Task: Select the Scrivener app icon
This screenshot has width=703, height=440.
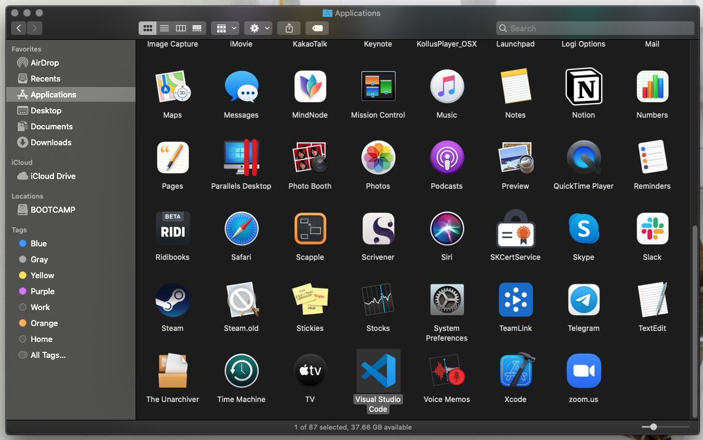Action: pos(378,229)
